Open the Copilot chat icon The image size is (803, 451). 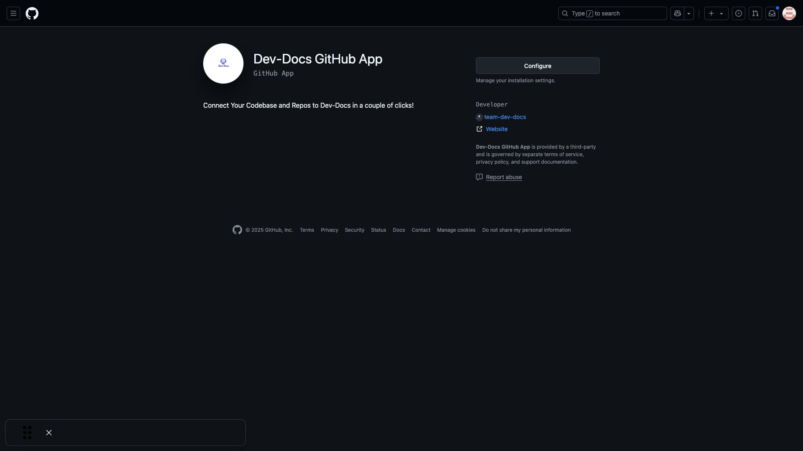[677, 13]
